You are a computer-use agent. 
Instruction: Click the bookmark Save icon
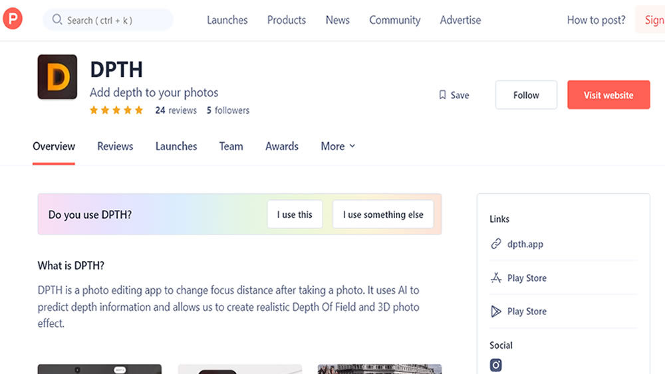442,95
